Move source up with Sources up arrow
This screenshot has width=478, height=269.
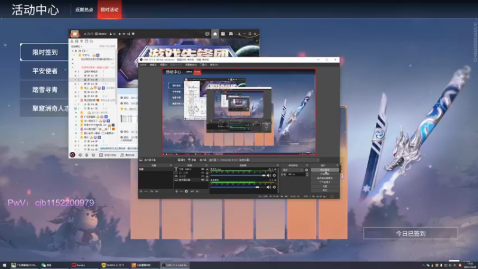tap(192, 191)
